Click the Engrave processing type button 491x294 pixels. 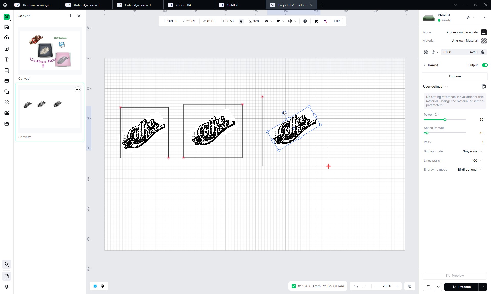pyautogui.click(x=455, y=76)
